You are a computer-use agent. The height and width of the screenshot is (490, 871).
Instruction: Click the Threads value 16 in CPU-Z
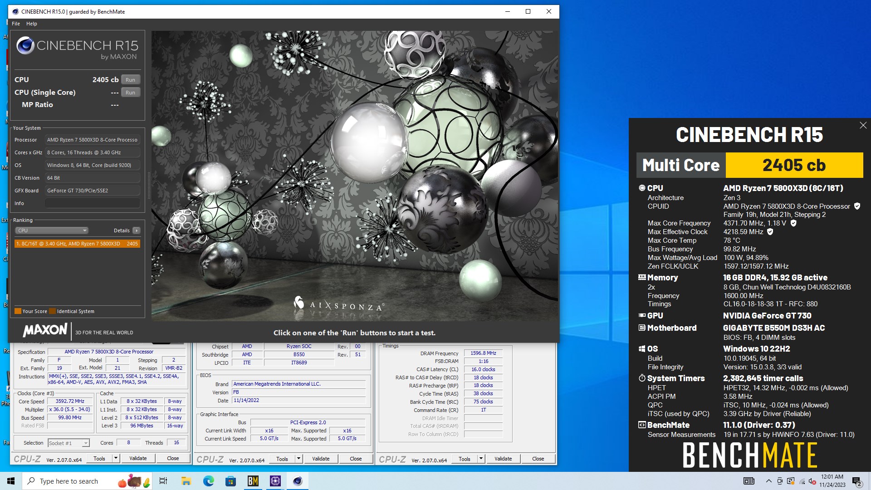pos(176,442)
